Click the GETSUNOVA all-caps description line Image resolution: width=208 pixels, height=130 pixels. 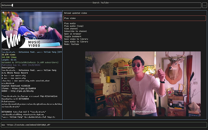coord(24,112)
